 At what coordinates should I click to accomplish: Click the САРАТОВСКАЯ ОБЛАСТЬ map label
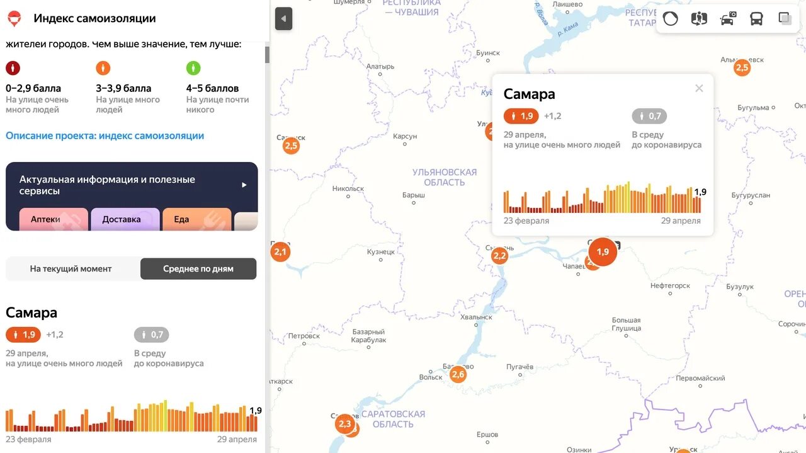coord(393,419)
